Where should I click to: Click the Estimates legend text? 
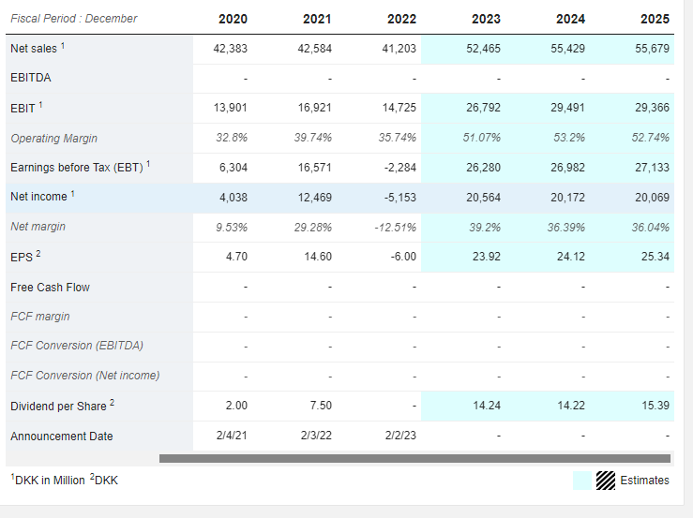pos(644,481)
